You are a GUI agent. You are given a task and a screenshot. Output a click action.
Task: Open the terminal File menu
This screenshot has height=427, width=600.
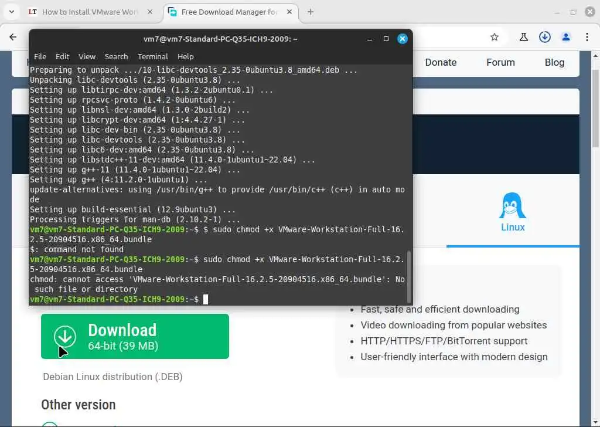coord(40,57)
